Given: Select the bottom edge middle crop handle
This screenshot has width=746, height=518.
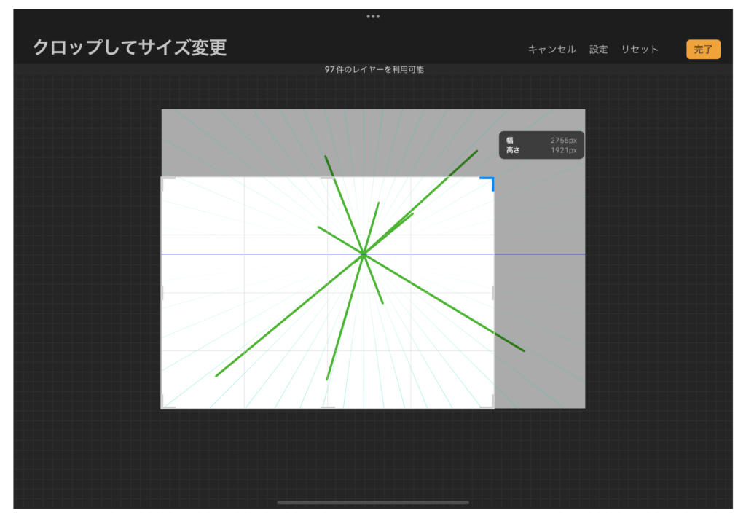Looking at the screenshot, I should tap(328, 408).
